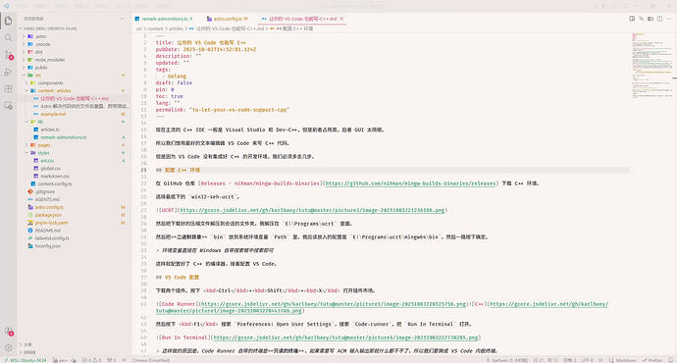Open remark-admonitions.ts in the file tree
Screen dimensions: 677x363
click(x=64, y=137)
